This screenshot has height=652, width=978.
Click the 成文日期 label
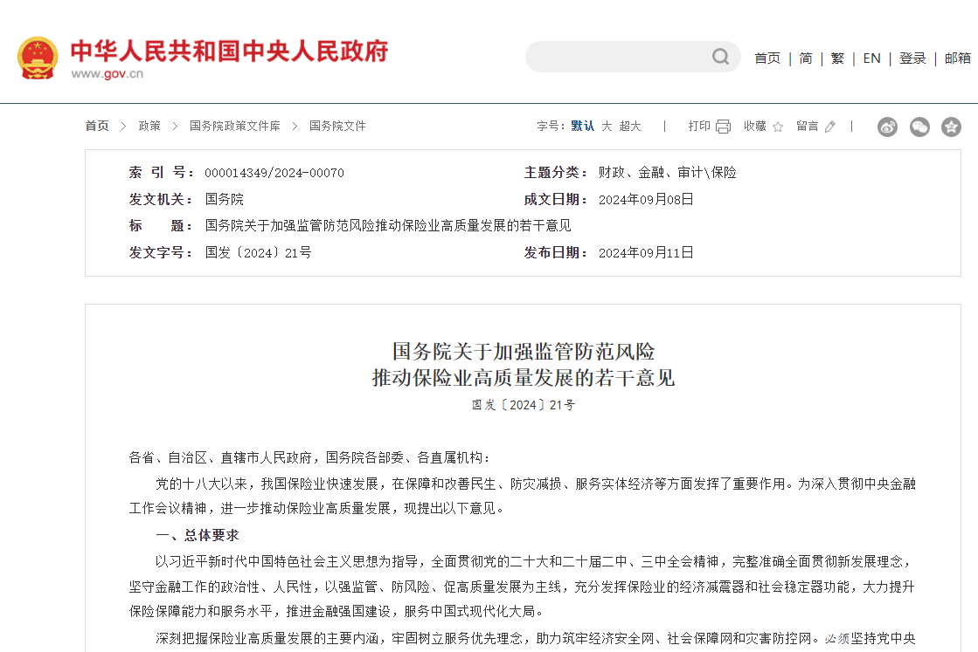point(556,199)
